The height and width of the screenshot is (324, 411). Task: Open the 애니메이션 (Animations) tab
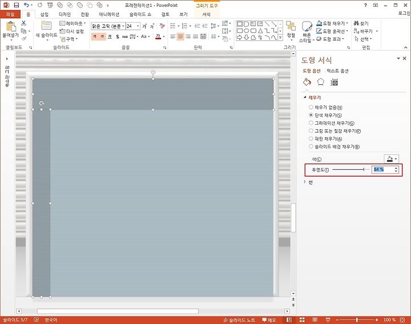tap(109, 14)
